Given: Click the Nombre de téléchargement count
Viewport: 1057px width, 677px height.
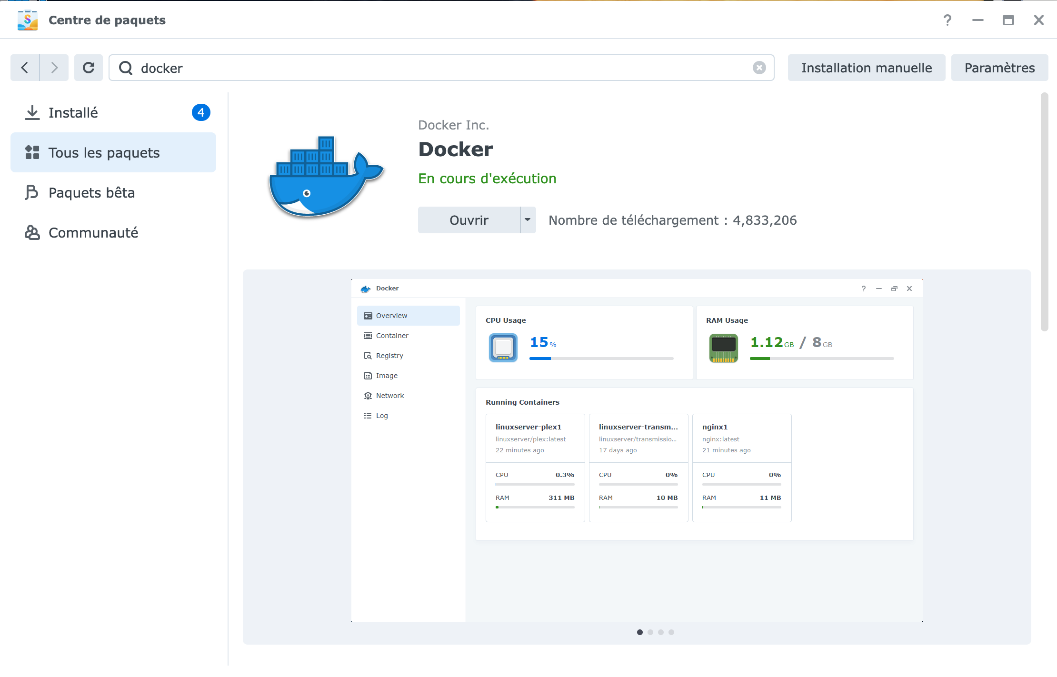Looking at the screenshot, I should pos(673,220).
